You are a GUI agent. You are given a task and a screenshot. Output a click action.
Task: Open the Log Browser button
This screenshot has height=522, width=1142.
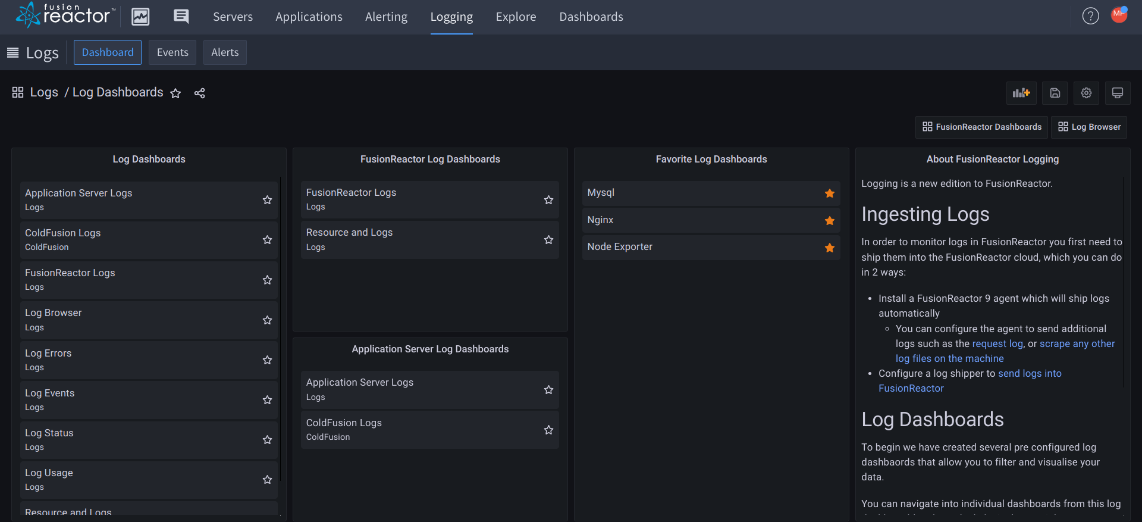click(1090, 127)
